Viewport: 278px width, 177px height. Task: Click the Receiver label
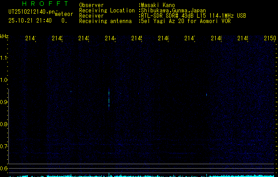click(91, 16)
